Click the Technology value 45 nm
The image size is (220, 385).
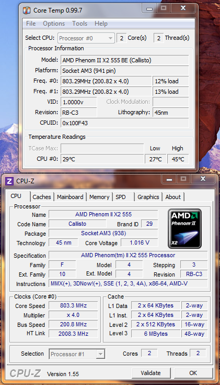[63, 243]
